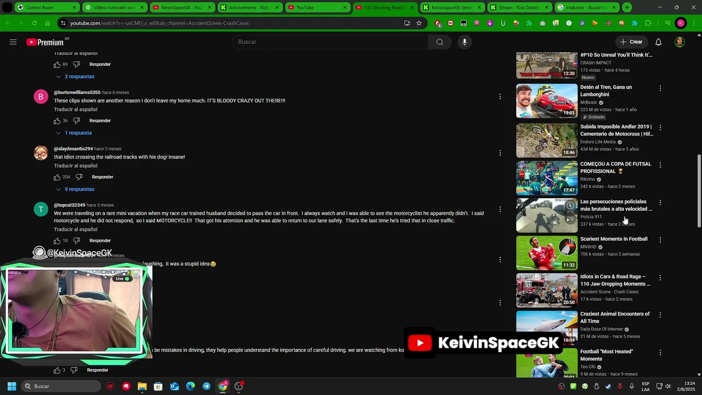Open @topcat32349 channel link
The image size is (702, 395).
point(70,205)
